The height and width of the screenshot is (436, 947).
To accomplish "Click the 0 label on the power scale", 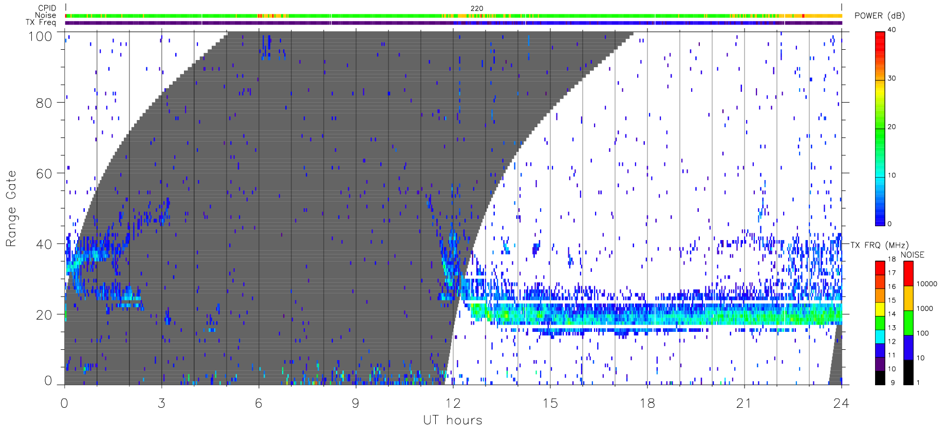I will pyautogui.click(x=889, y=224).
